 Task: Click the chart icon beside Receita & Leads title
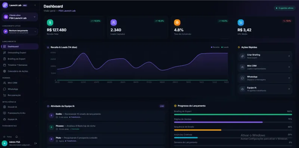[x=48, y=47]
